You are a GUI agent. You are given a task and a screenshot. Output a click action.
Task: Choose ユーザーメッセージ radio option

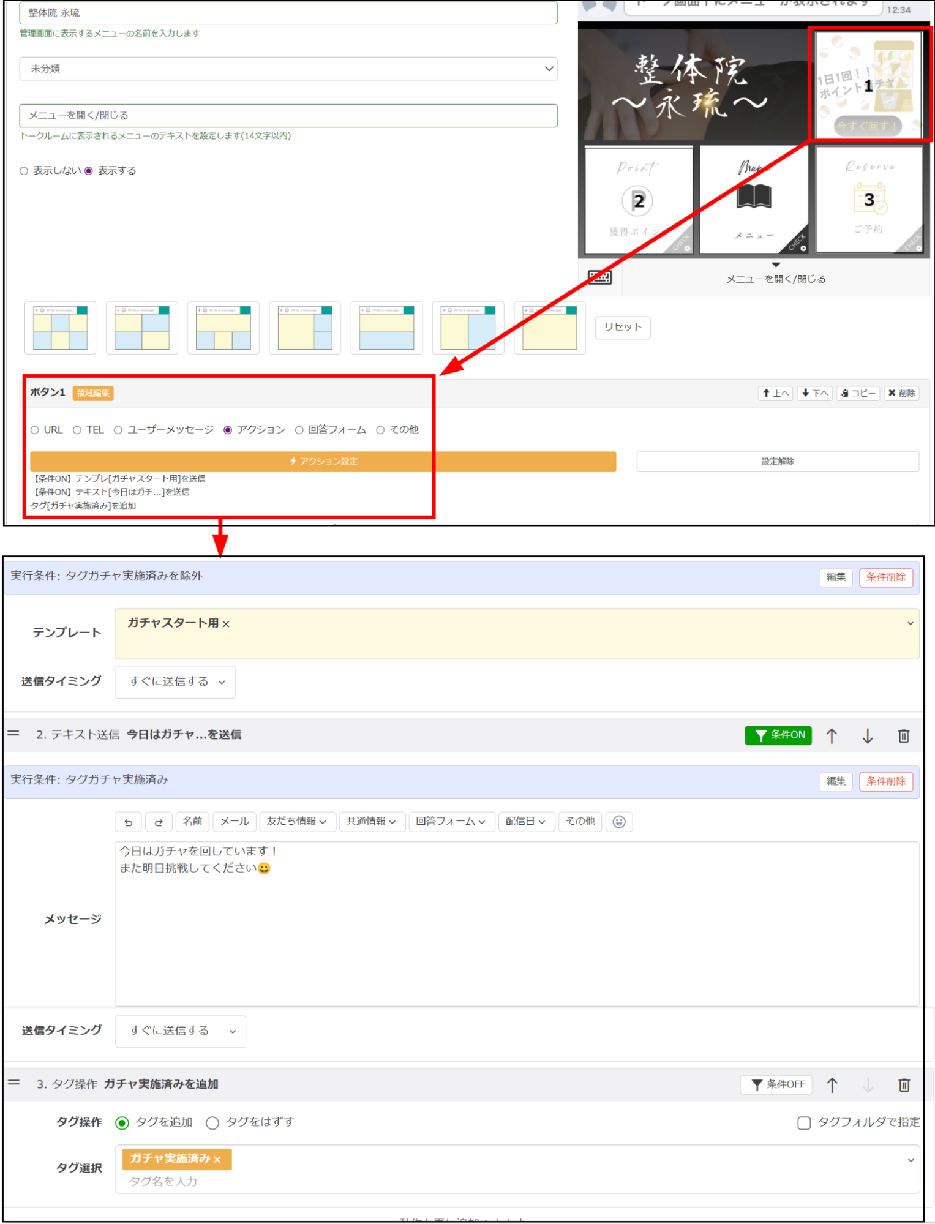pos(118,430)
